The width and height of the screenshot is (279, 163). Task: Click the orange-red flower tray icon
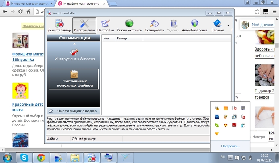[225, 125]
